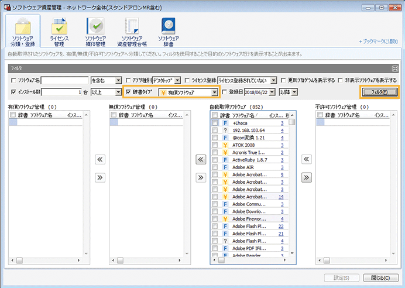Move selection right into 不許可ソフトウェア管理
405x288 pixels.
click(307, 177)
